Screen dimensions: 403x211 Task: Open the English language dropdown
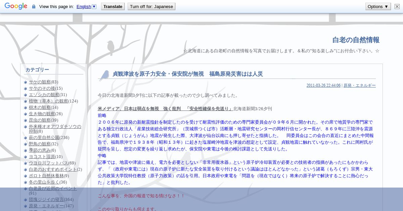pyautogui.click(x=86, y=6)
